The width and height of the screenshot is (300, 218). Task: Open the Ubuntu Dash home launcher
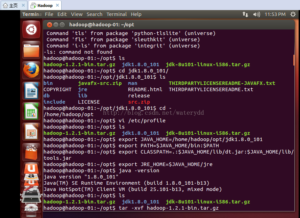coord(31,29)
